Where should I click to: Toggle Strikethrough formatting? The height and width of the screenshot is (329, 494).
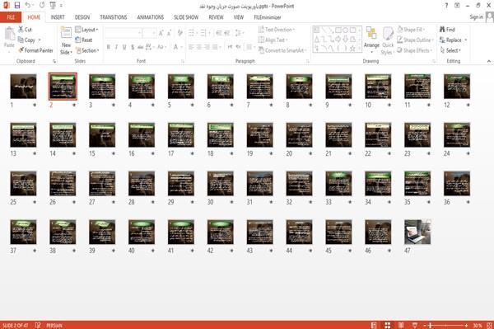140,47
